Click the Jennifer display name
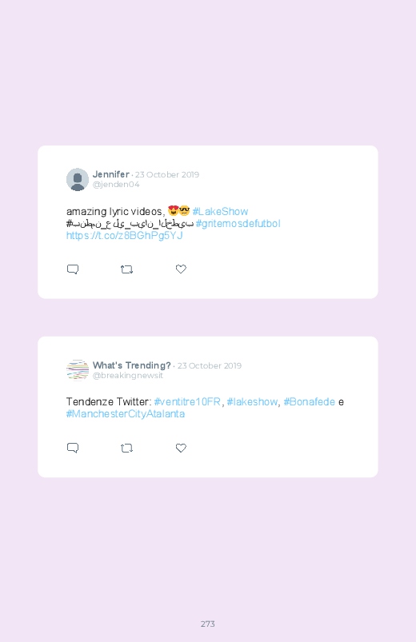 110,174
